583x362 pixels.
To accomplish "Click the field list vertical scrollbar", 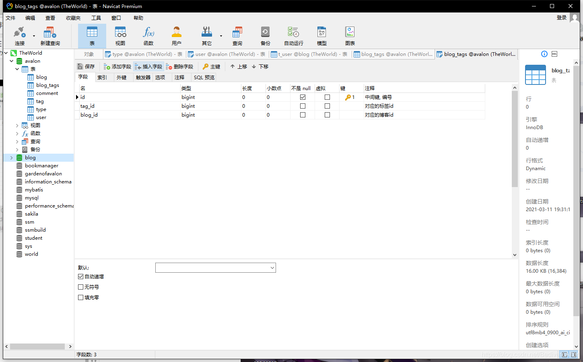I will tap(515, 139).
